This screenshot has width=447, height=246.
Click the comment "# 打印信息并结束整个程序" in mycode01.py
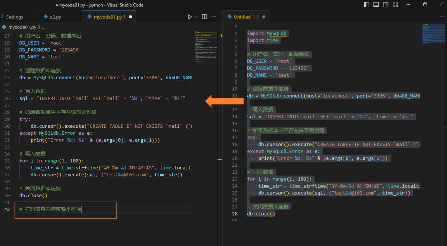[x=50, y=209]
